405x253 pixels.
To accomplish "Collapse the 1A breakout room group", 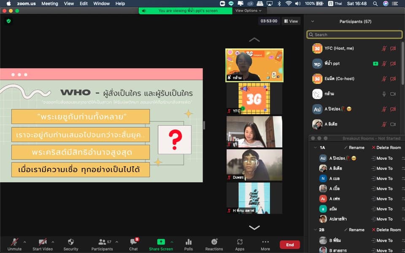I will coord(314,148).
